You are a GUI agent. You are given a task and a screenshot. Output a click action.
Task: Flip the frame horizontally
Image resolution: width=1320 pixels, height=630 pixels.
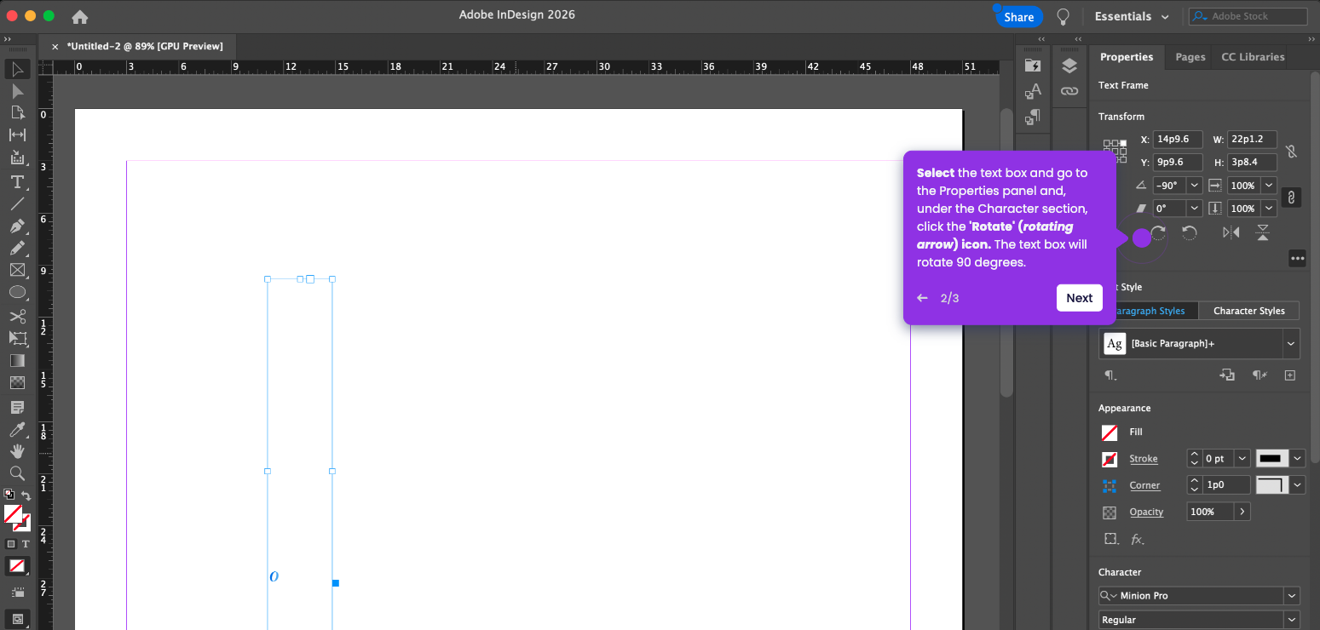point(1231,232)
